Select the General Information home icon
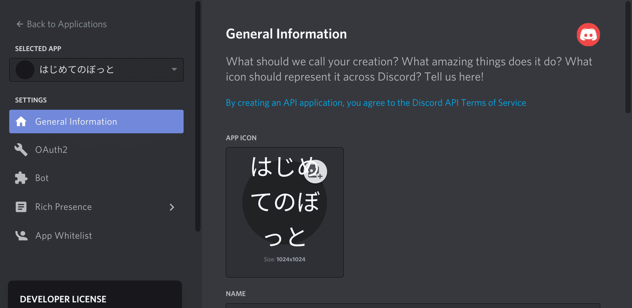 click(21, 121)
